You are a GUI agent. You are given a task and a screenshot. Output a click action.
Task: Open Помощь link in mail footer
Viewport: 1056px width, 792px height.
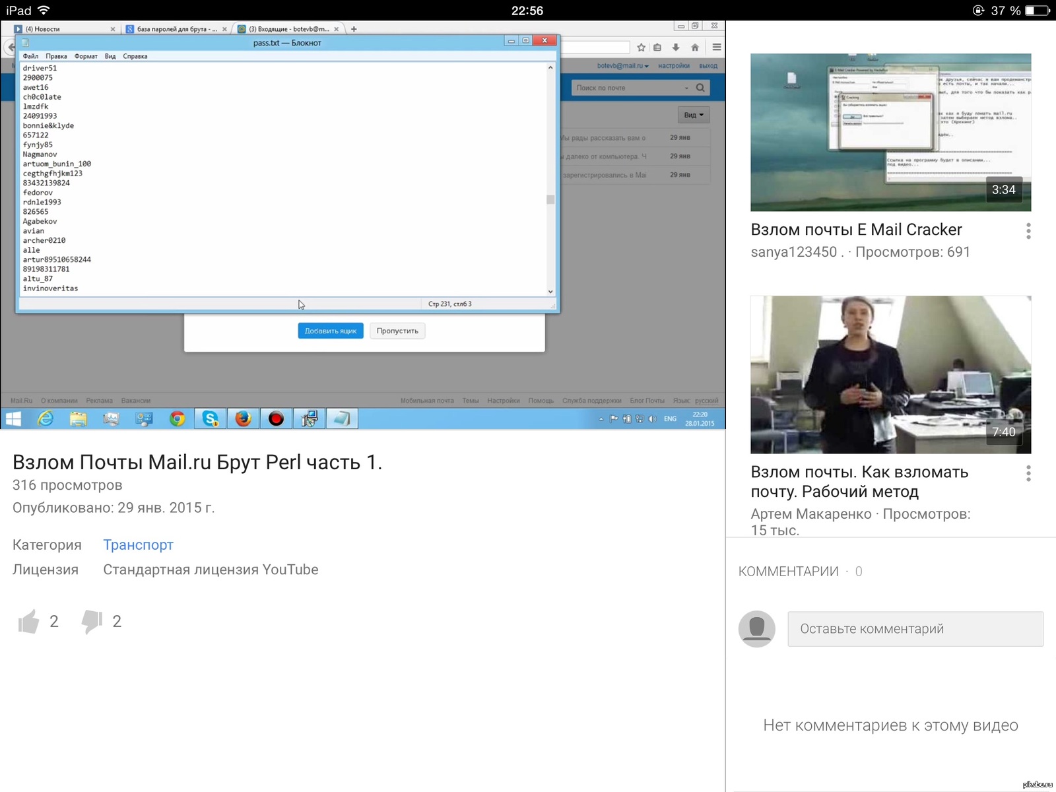541,401
